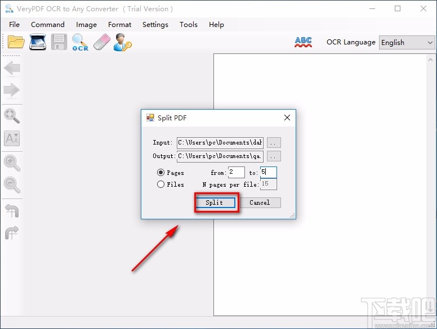The height and width of the screenshot is (329, 437).
Task: Open the Command menu
Action: pos(48,25)
